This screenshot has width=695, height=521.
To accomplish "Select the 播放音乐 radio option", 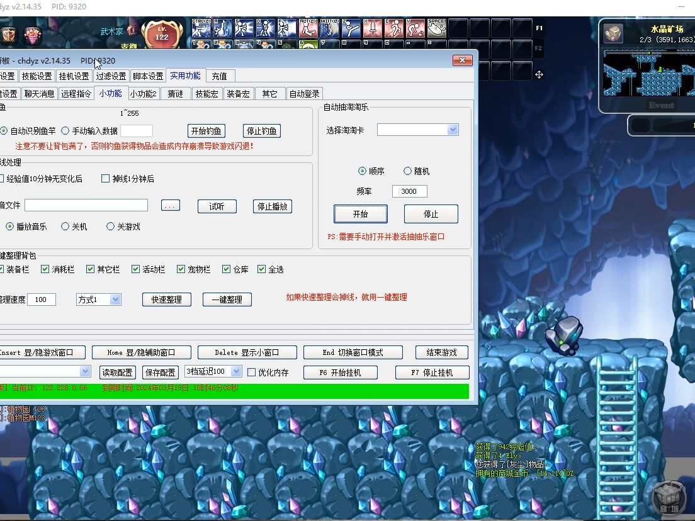I will point(9,227).
